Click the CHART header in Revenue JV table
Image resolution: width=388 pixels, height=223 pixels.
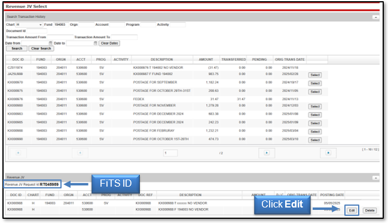pyautogui.click(x=33, y=195)
